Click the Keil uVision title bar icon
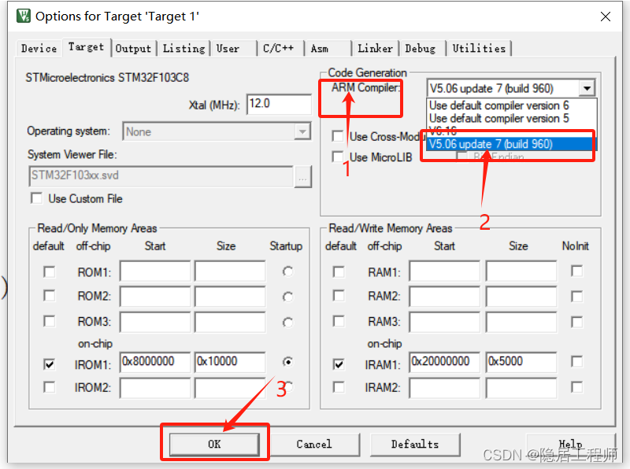 click(24, 16)
